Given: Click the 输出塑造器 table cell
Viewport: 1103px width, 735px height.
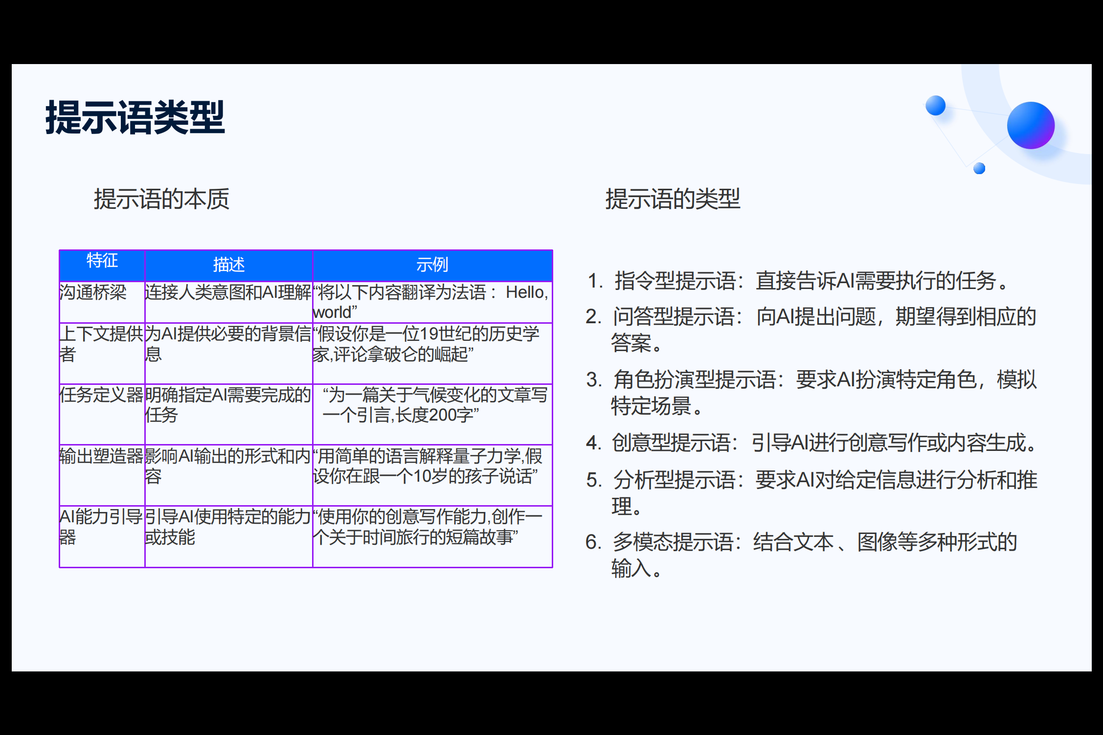Looking at the screenshot, I should click(x=101, y=456).
